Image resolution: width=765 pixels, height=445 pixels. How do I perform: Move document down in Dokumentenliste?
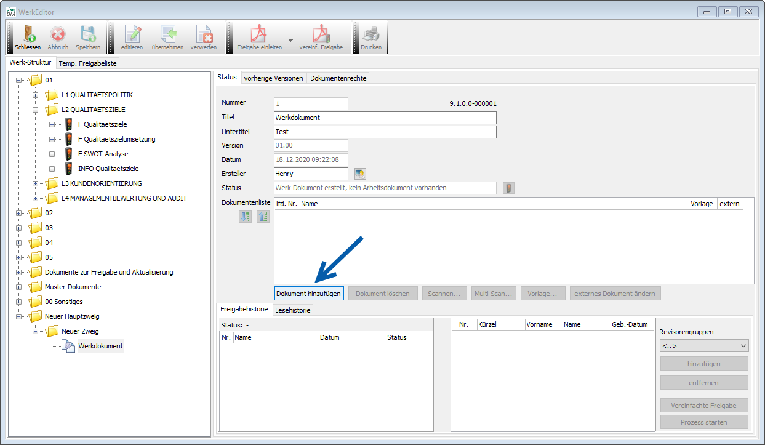pos(246,217)
